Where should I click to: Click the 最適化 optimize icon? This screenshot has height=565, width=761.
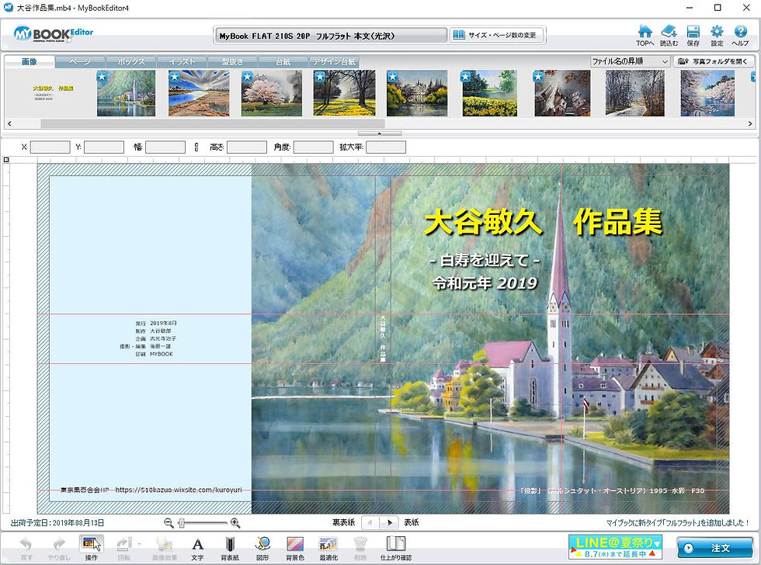click(328, 548)
